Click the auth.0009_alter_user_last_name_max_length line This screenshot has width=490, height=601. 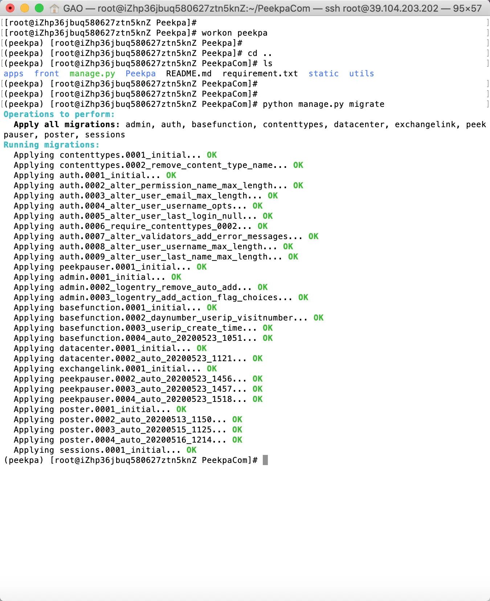(x=156, y=257)
